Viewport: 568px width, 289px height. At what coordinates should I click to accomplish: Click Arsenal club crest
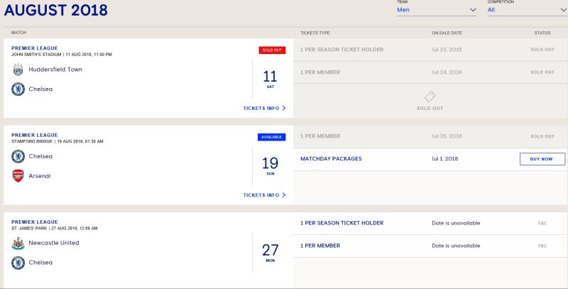point(18,176)
